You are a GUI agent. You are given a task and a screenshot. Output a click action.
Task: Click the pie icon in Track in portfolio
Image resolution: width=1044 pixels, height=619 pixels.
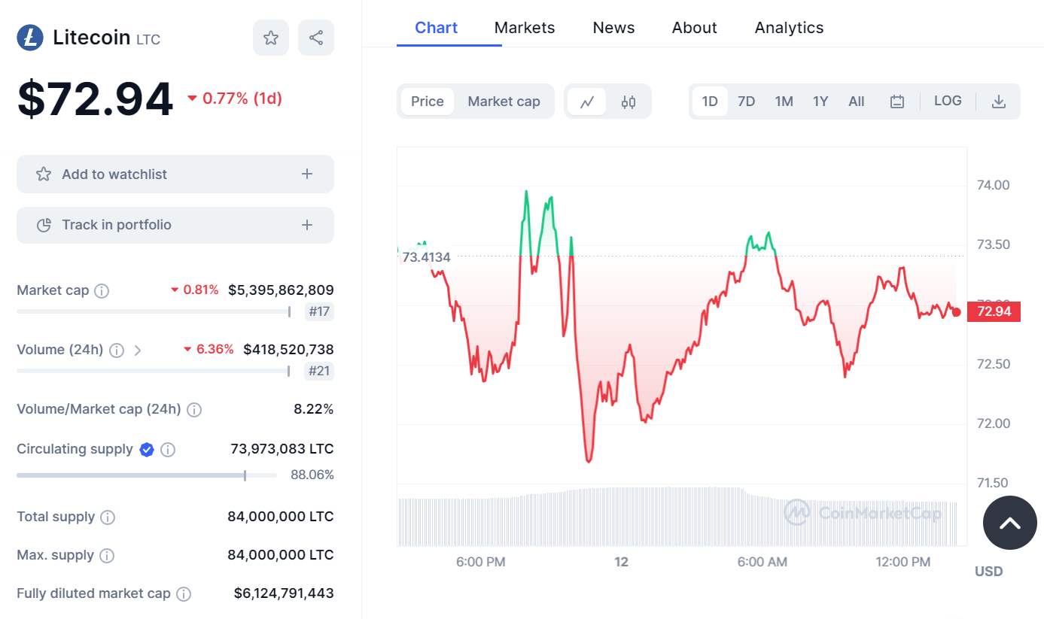pyautogui.click(x=44, y=225)
